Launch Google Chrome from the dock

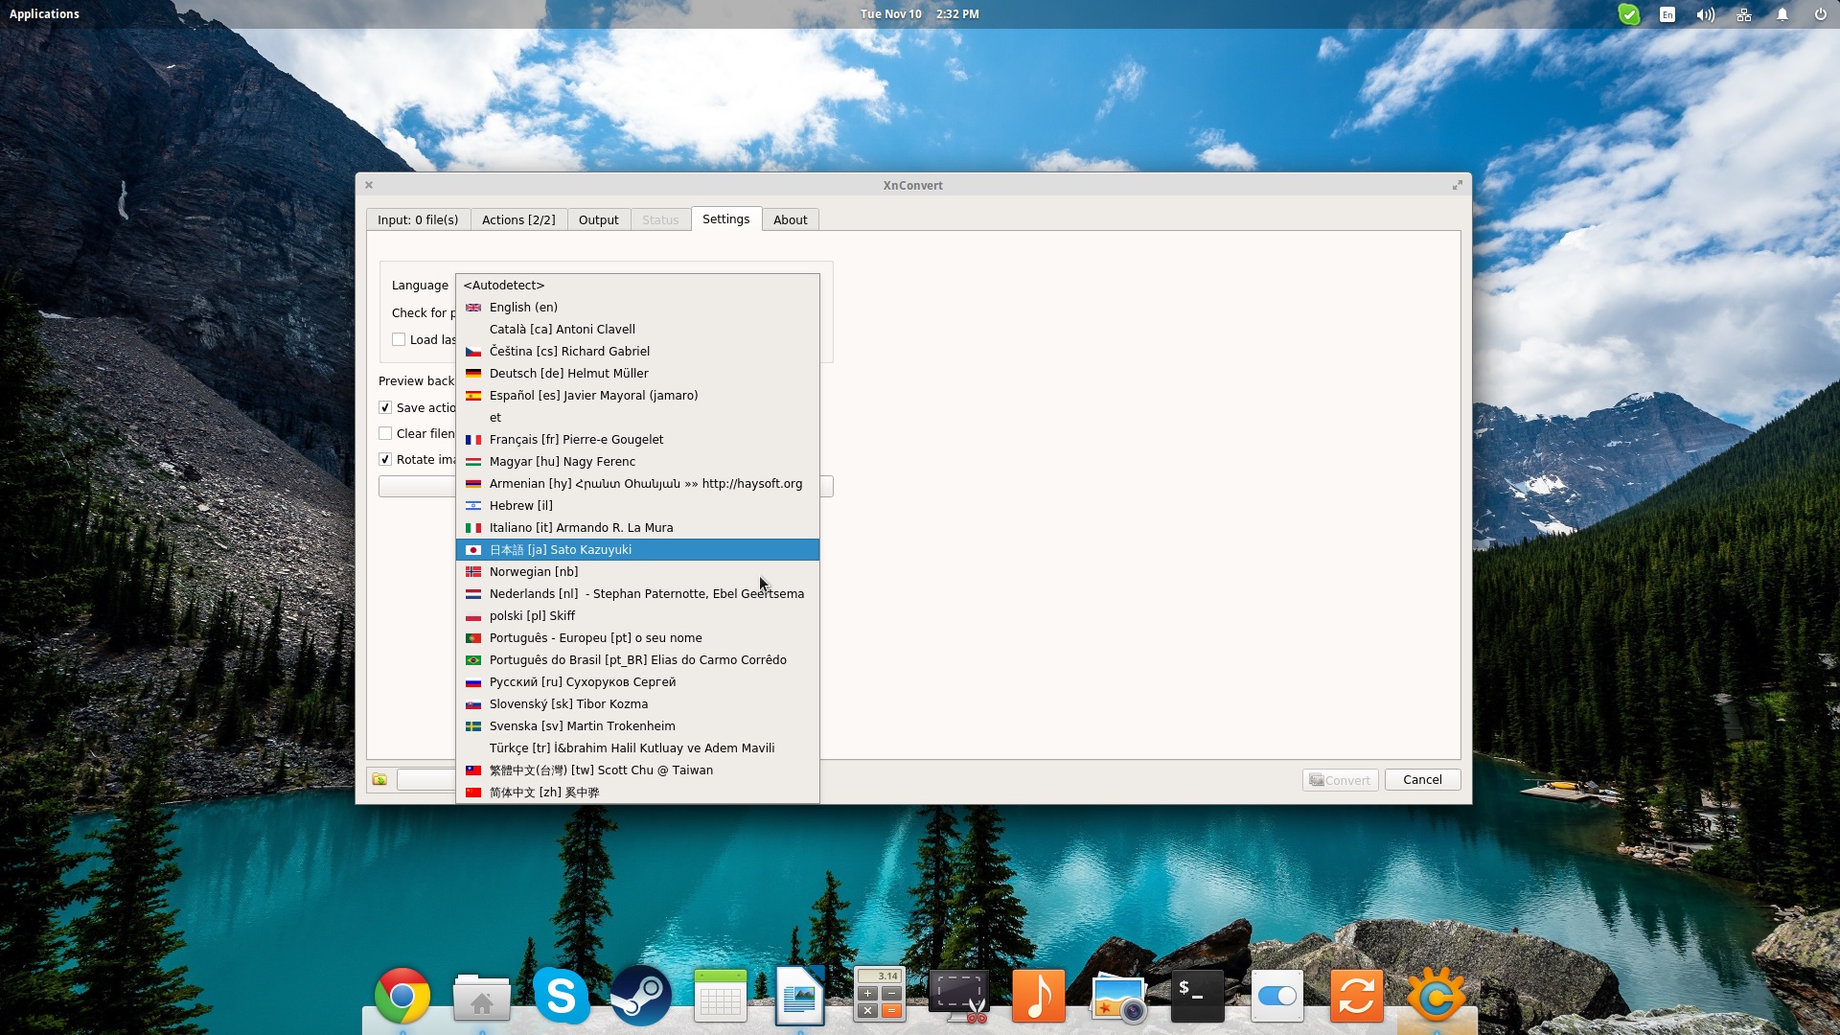coord(402,996)
